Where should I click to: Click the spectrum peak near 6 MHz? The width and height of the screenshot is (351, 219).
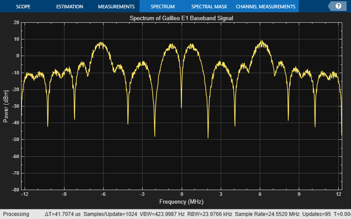[x=261, y=42]
